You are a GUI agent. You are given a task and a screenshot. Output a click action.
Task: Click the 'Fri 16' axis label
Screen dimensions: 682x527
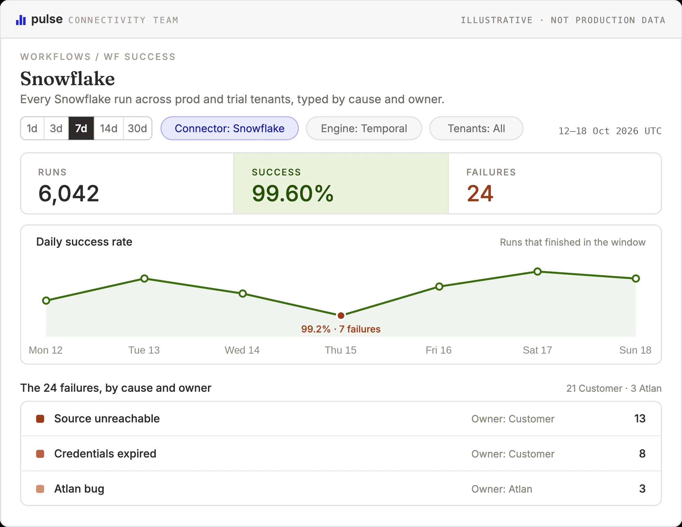point(439,350)
